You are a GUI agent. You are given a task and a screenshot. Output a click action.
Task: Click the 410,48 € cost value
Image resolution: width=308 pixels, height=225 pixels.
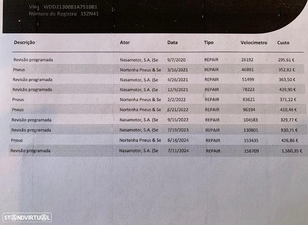click(x=288, y=110)
